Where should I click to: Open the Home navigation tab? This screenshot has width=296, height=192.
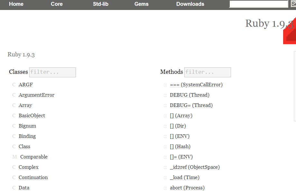pyautogui.click(x=16, y=4)
